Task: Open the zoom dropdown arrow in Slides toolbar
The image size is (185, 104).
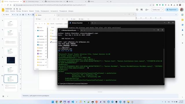Action: tap(31, 15)
